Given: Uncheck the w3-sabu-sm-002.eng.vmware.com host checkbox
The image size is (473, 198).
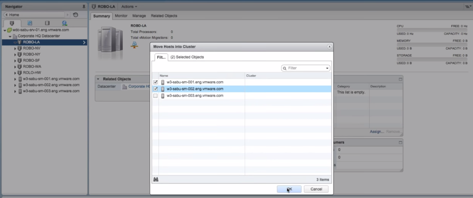Looking at the screenshot, I should click(x=155, y=89).
